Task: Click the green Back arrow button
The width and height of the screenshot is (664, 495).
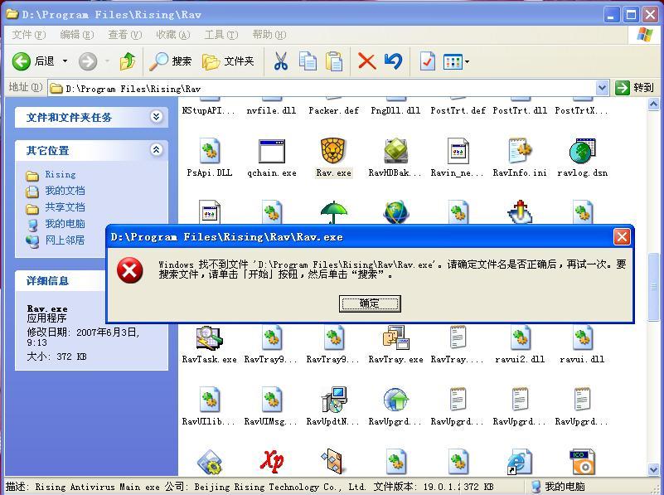Action: 21,61
